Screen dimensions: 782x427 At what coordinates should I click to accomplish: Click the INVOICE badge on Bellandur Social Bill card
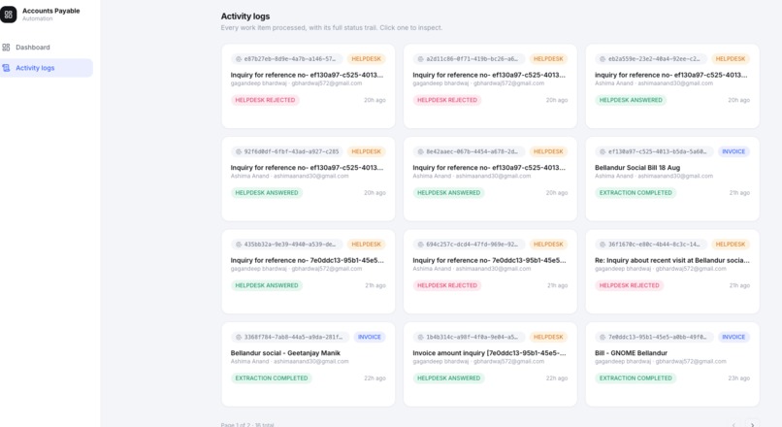pos(733,151)
